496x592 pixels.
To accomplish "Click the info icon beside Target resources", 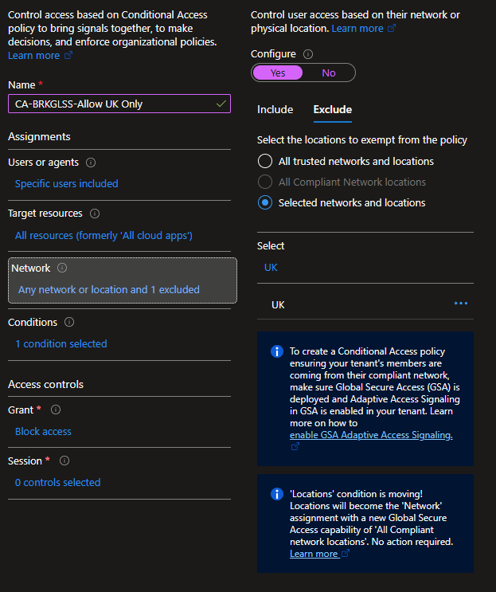I will pyautogui.click(x=95, y=214).
